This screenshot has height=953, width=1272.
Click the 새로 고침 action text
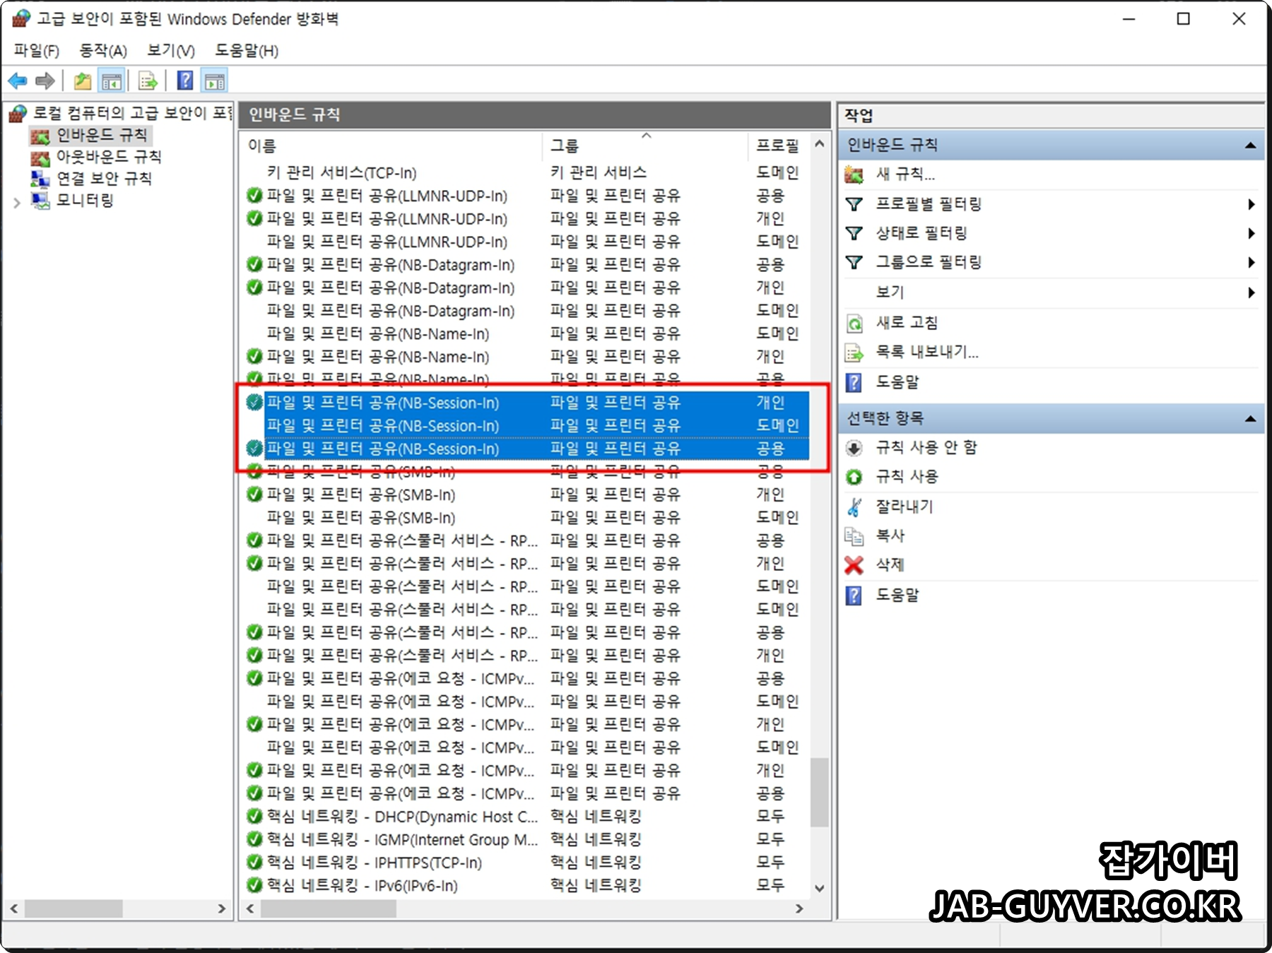point(907,323)
